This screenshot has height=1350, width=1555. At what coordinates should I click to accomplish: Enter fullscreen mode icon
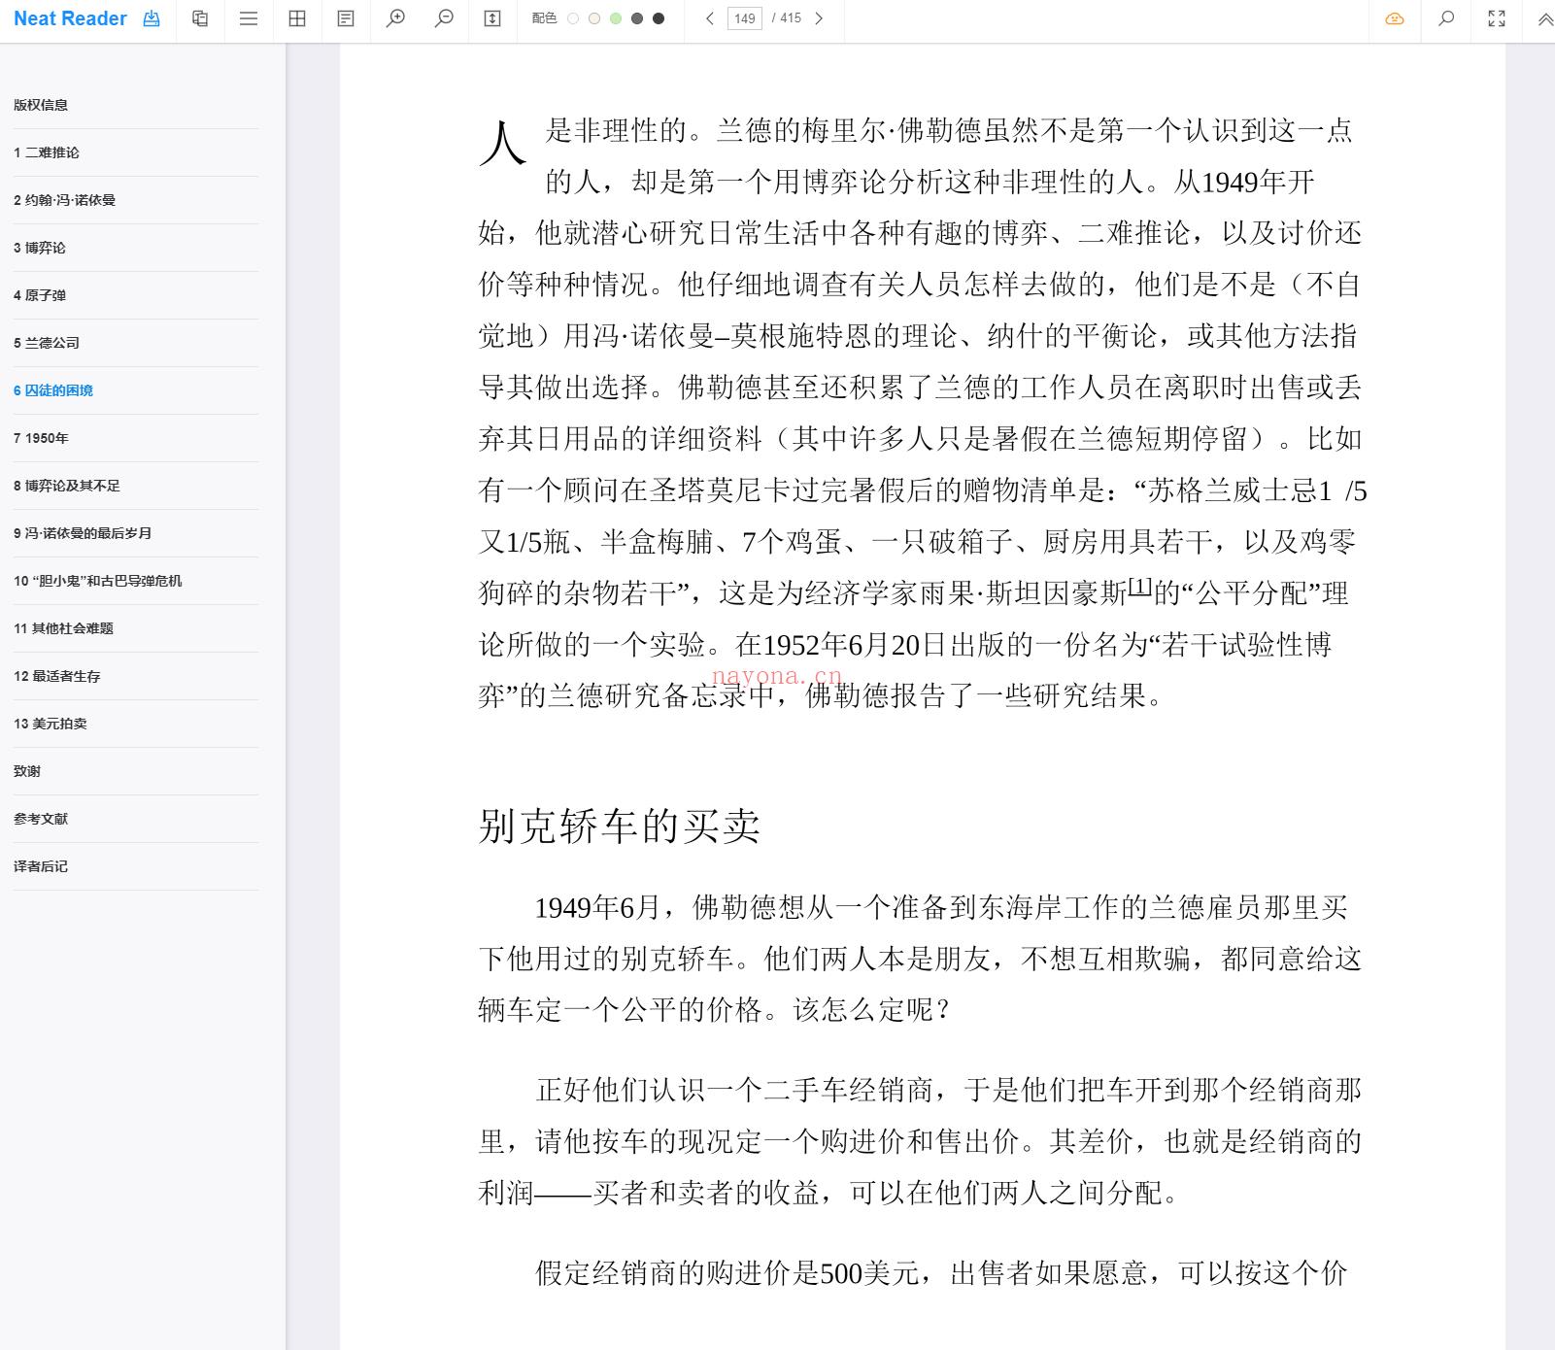click(1497, 18)
